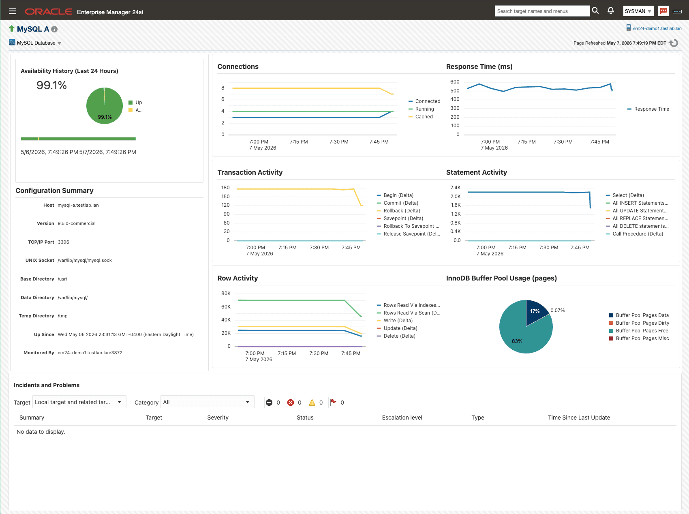The height and width of the screenshot is (514, 689).
Task: Toggle Rows Read Via Scan legend
Action: [409, 313]
